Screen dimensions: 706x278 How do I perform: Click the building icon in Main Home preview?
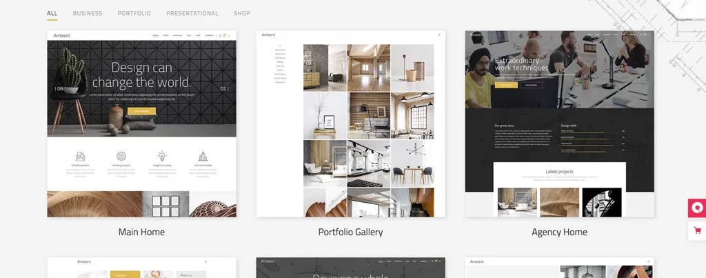[203, 156]
